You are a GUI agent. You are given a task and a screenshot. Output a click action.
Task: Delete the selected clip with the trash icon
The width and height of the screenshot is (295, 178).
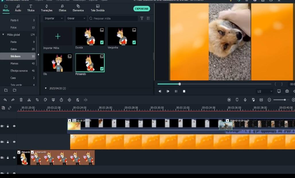click(x=21, y=100)
